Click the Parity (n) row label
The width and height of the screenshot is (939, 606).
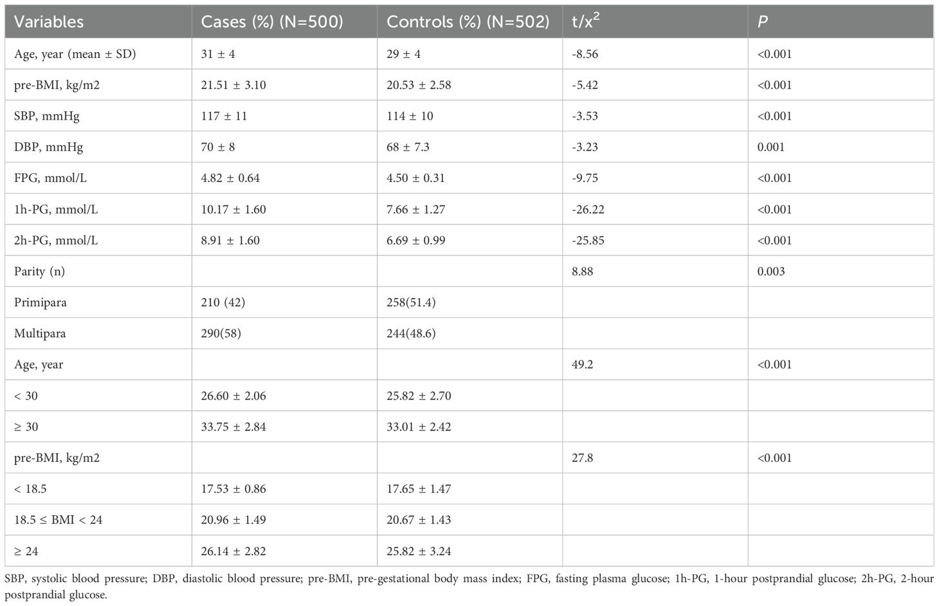pos(39,271)
